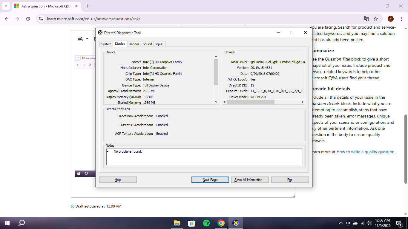Open the taskbar search
The image size is (408, 229).
tap(22, 223)
